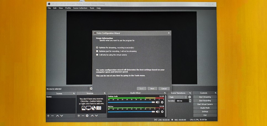
Task: Click the Duration 300 ms field
Action: point(182,101)
